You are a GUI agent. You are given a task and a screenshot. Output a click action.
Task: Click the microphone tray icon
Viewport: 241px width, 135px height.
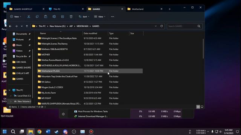[x=212, y=132]
